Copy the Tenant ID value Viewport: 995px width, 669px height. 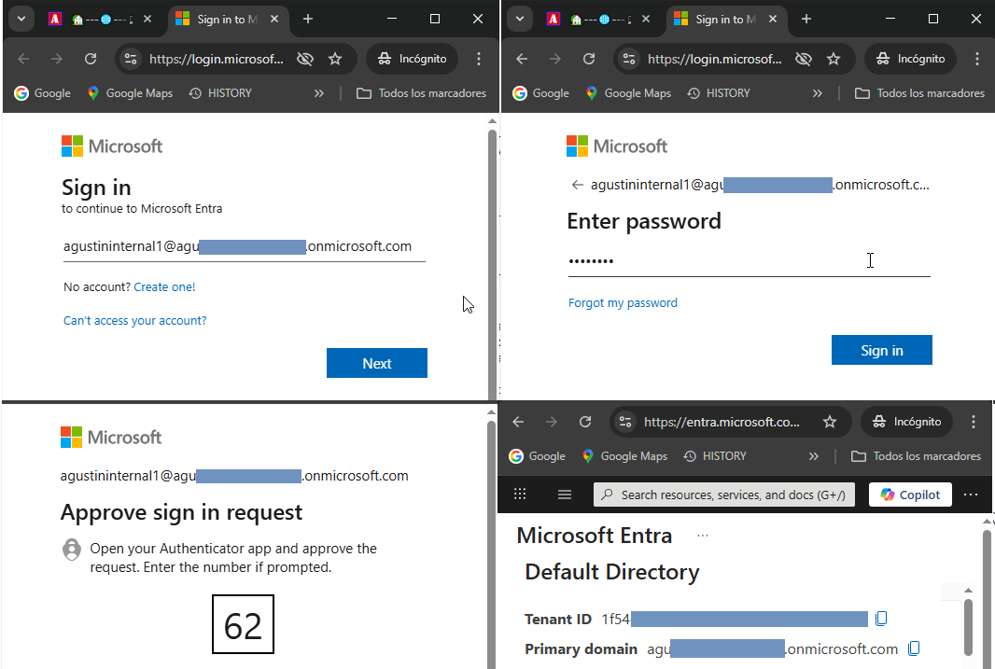click(x=881, y=619)
